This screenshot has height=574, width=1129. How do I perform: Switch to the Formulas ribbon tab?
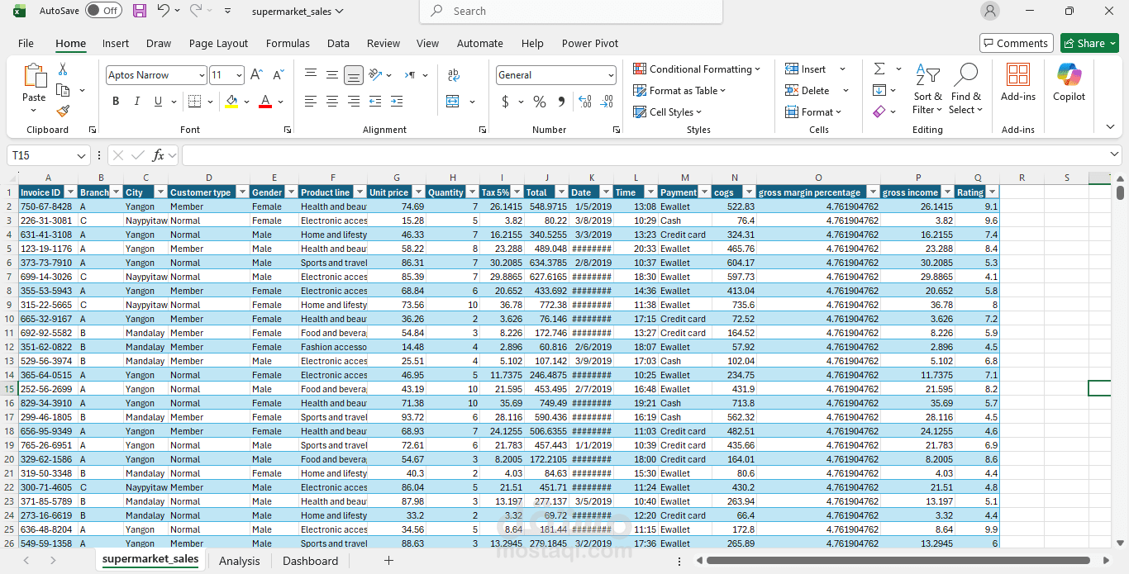pos(288,43)
